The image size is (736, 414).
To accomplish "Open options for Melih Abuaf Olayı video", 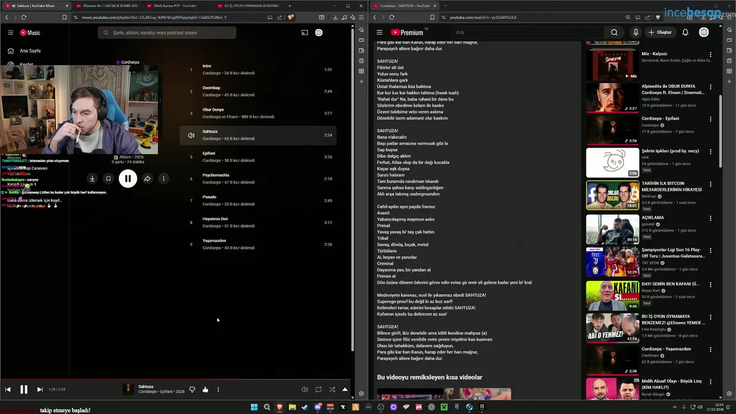I will (x=711, y=382).
